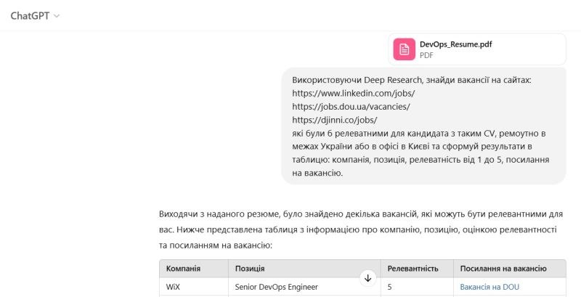Image resolution: width=581 pixels, height=297 pixels.
Task: Click the 'WiX' company cell
Action: 194,287
